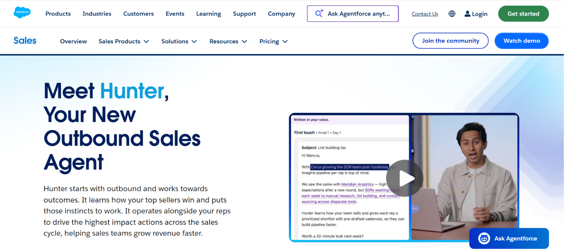The width and height of the screenshot is (564, 249).
Task: Click the Agentforce robot icon in chat button
Action: [x=484, y=238]
